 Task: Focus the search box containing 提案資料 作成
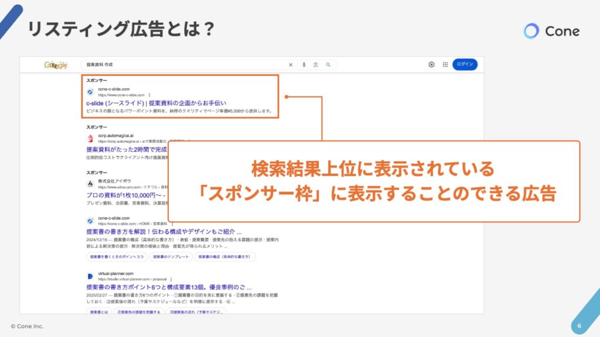click(209, 65)
